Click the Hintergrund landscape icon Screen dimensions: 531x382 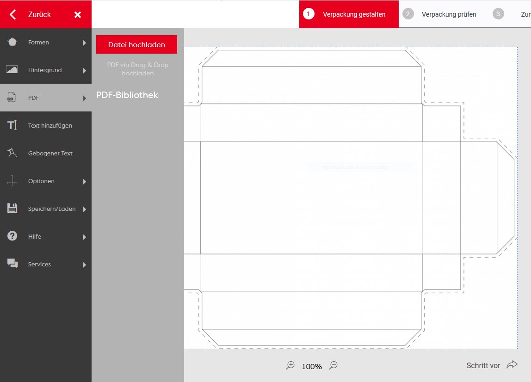pos(12,70)
